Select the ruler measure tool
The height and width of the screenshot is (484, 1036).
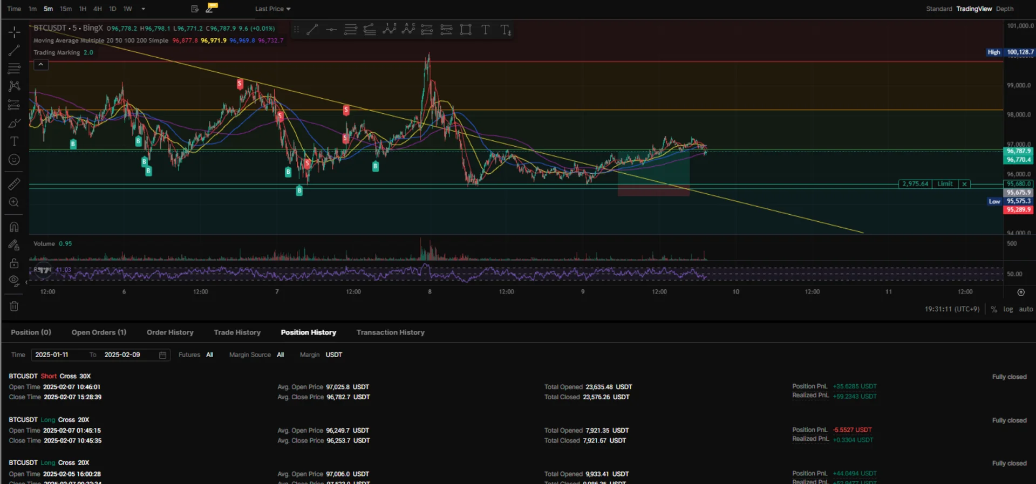pos(14,184)
